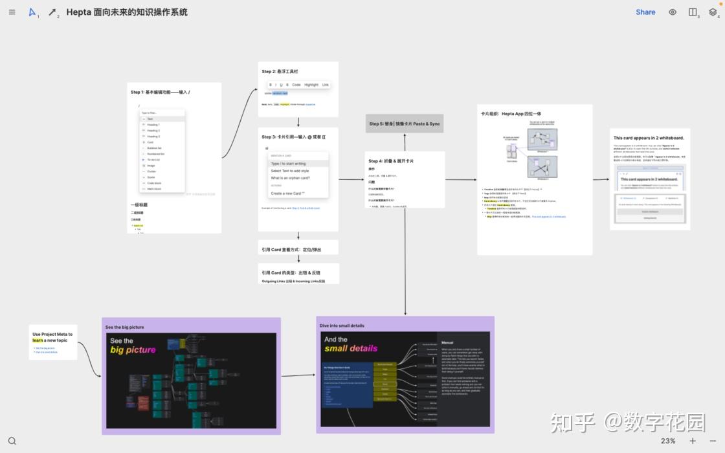Image resolution: width=725 pixels, height=453 pixels.
Task: Click the Share button
Action: click(645, 12)
